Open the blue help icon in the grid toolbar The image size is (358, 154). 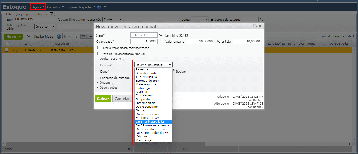tap(59, 37)
